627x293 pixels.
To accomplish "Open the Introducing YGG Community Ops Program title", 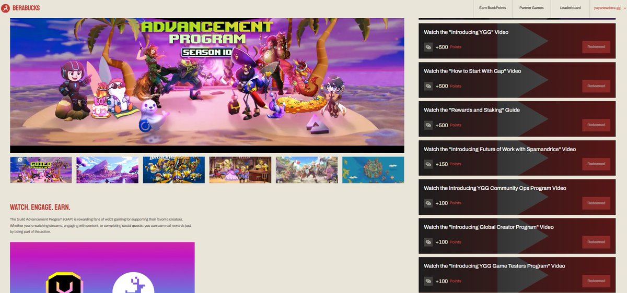I will [x=495, y=188].
